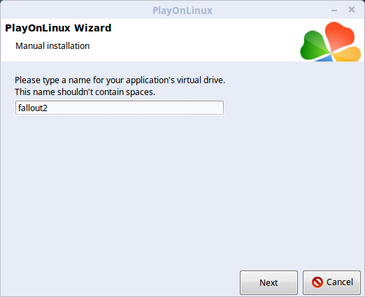
Task: Click the red prohibition icon on Cancel
Action: point(317,282)
